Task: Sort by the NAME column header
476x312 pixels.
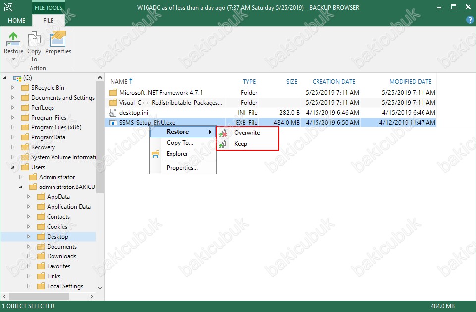Action: click(x=119, y=81)
